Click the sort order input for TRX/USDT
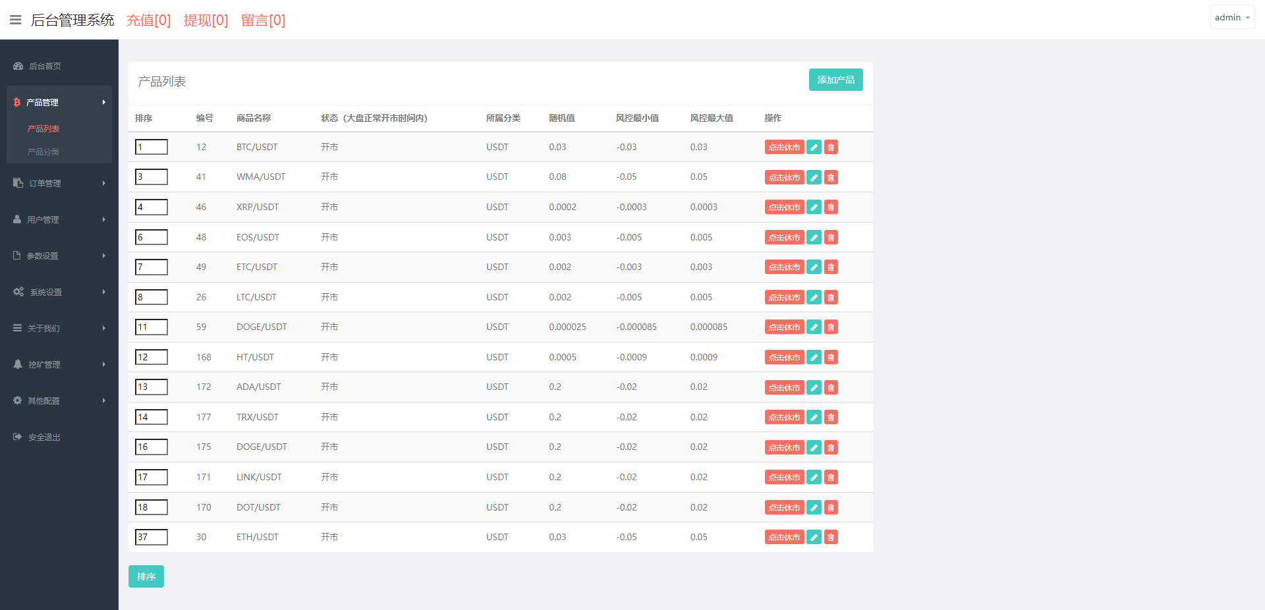1265x610 pixels. 152,417
